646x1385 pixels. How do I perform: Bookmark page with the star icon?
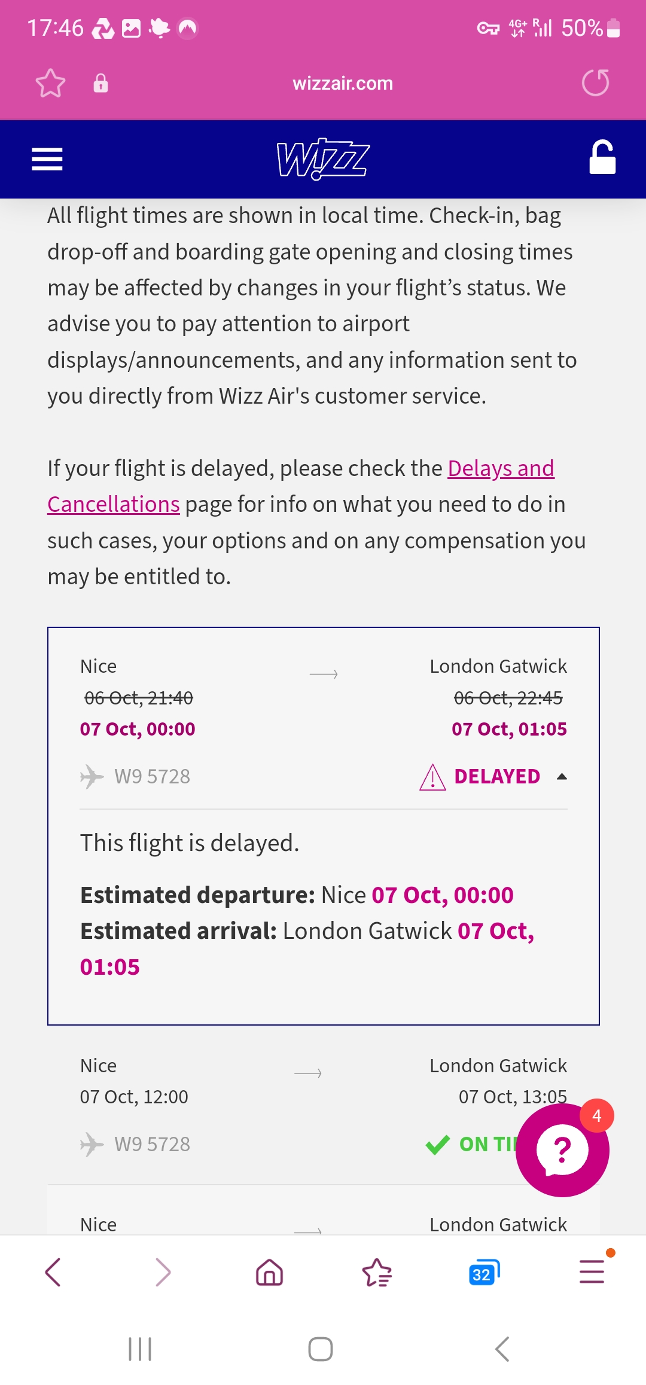click(50, 83)
